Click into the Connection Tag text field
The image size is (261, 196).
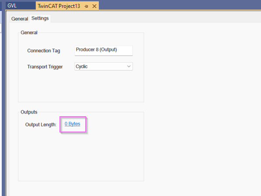(104, 50)
